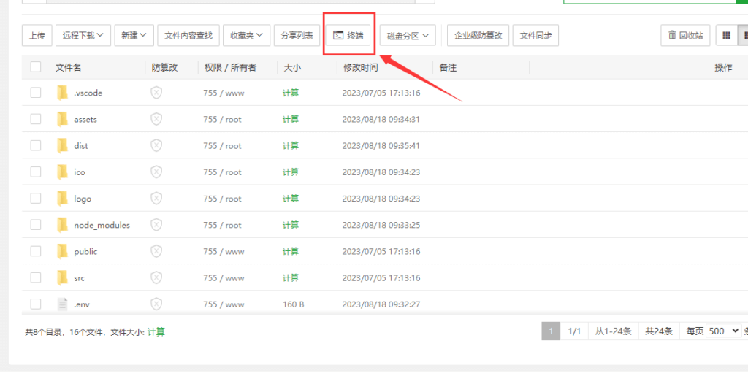Click tamper-proof shield for node_modules
748x376 pixels.
[x=156, y=225]
